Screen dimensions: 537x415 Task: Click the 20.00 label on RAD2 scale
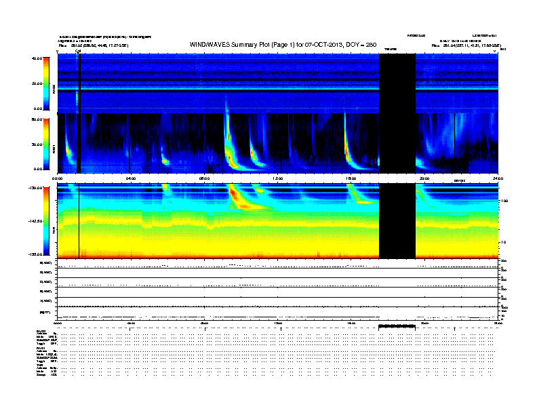(37, 83)
